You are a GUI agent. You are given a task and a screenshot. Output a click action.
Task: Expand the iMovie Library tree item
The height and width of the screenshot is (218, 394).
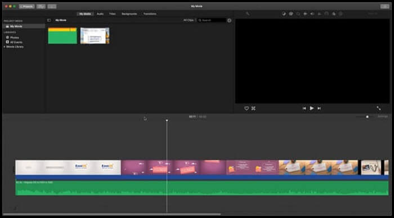(x=5, y=47)
